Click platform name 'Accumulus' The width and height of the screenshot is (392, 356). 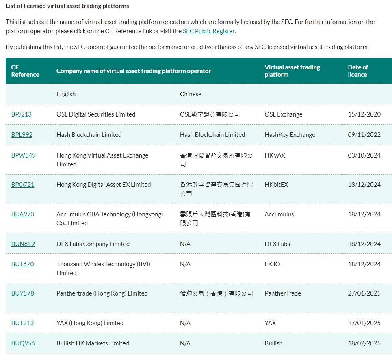pyautogui.click(x=279, y=214)
